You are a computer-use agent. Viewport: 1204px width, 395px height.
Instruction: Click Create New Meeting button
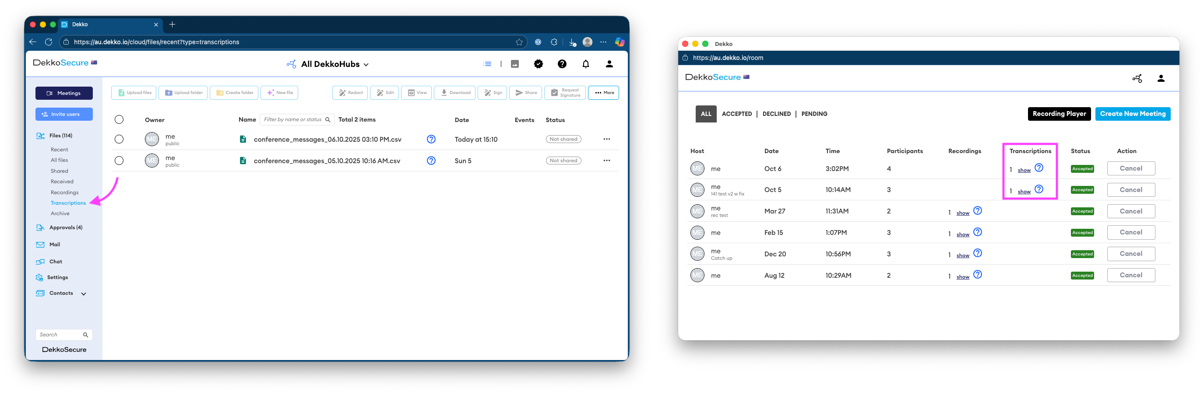click(1133, 114)
